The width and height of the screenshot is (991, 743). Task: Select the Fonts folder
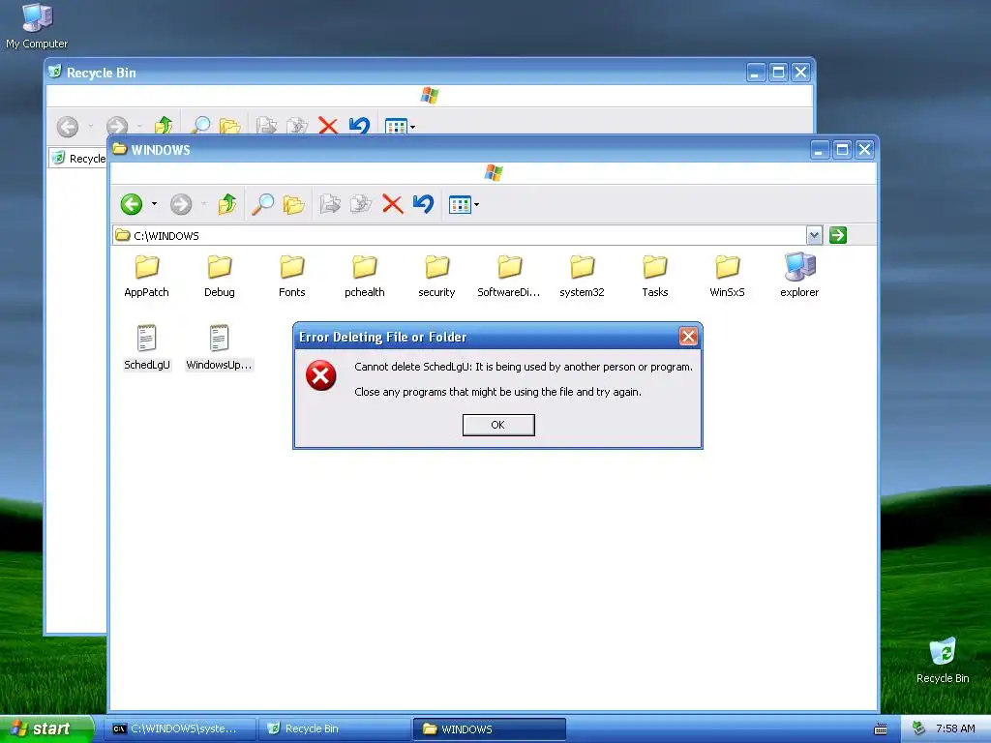[x=292, y=276]
